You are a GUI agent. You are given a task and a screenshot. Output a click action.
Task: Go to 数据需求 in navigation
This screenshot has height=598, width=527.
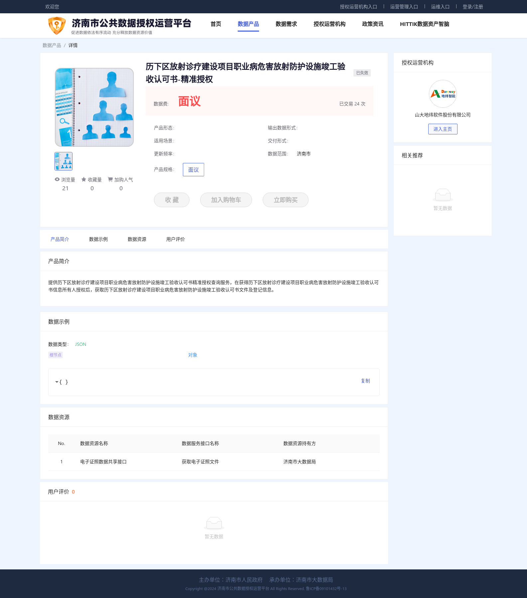coord(286,24)
